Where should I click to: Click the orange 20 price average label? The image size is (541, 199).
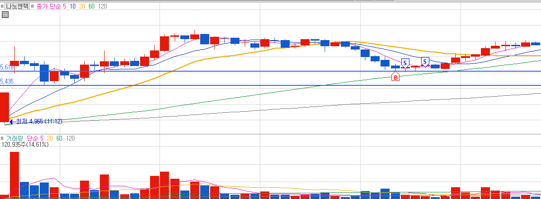pos(82,6)
